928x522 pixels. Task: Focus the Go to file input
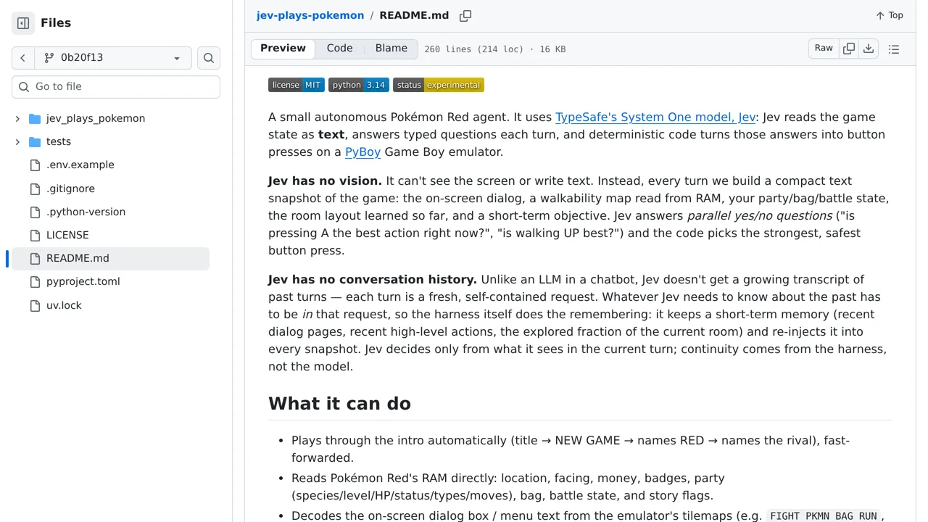tap(116, 86)
